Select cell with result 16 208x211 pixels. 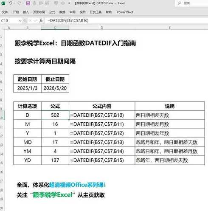[55, 124]
